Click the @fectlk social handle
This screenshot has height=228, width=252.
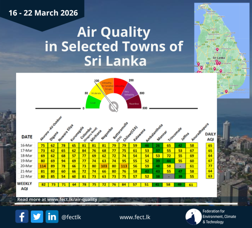tap(72, 217)
